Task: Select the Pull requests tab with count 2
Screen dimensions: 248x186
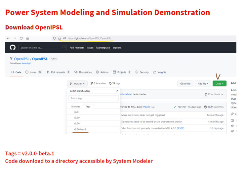Action: click(x=58, y=72)
